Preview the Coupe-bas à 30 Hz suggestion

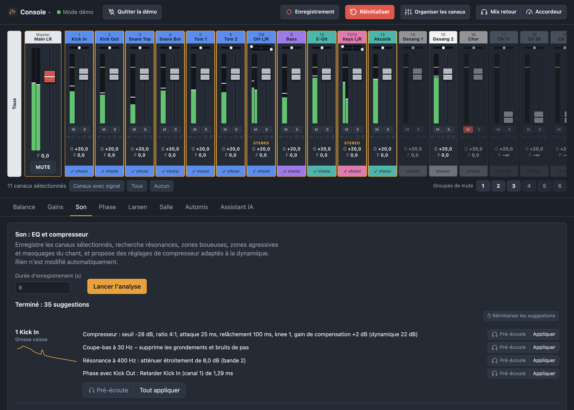tap(509, 347)
